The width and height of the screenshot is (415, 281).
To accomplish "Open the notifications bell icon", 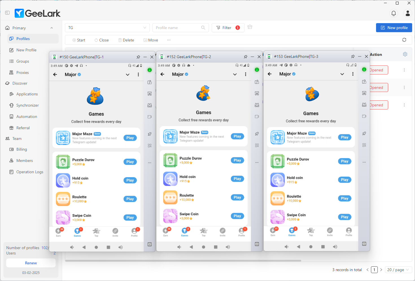I will (394, 13).
